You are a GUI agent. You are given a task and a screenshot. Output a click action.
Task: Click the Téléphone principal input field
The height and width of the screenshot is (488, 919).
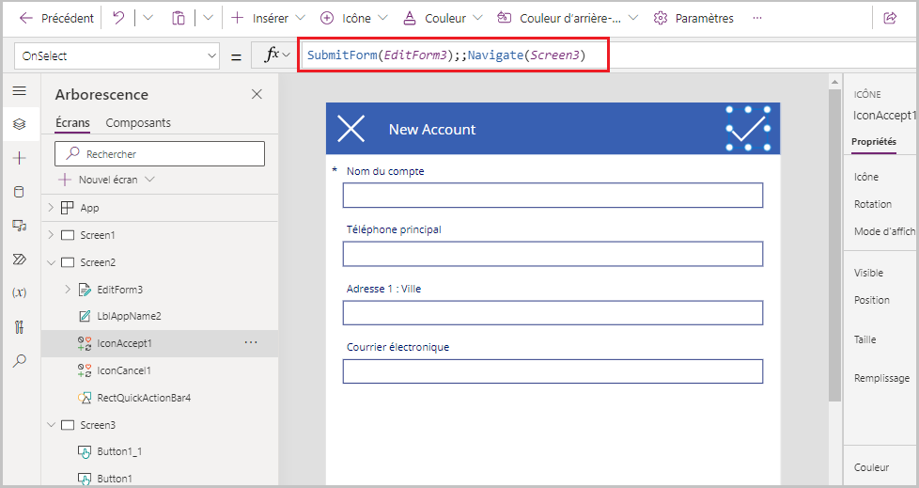[553, 254]
